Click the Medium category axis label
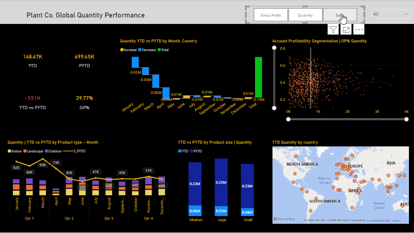 point(196,220)
